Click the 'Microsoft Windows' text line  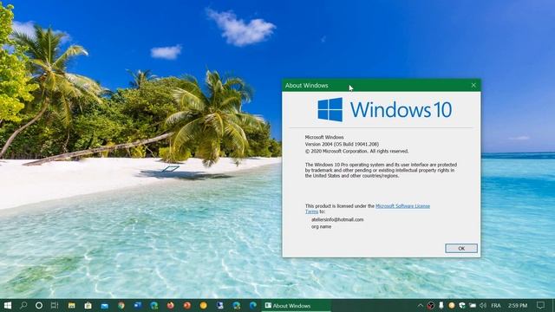(x=324, y=137)
